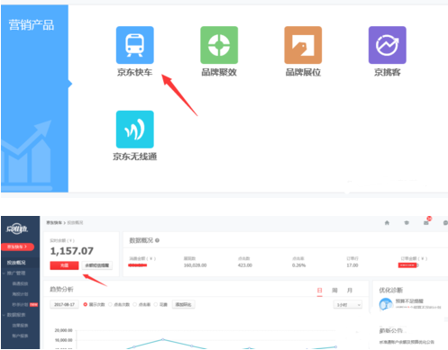This screenshot has height=350, width=448.
Task: Open the mail messages icon with badge
Action: (x=426, y=222)
